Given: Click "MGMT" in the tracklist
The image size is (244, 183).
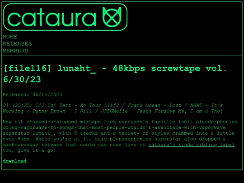Looking at the screenshot, I should (196, 105).
